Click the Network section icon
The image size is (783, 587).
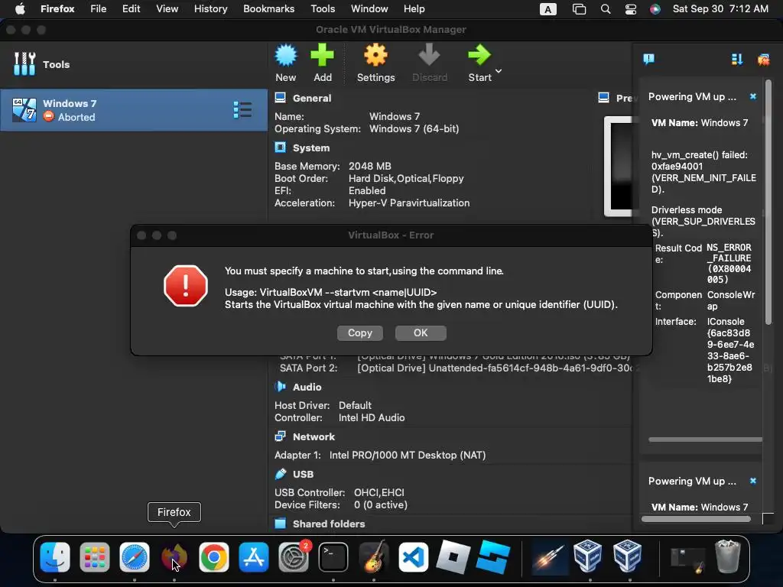281,436
